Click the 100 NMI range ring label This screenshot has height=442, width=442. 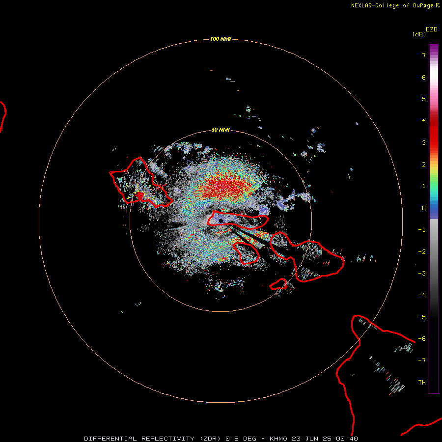221,39
